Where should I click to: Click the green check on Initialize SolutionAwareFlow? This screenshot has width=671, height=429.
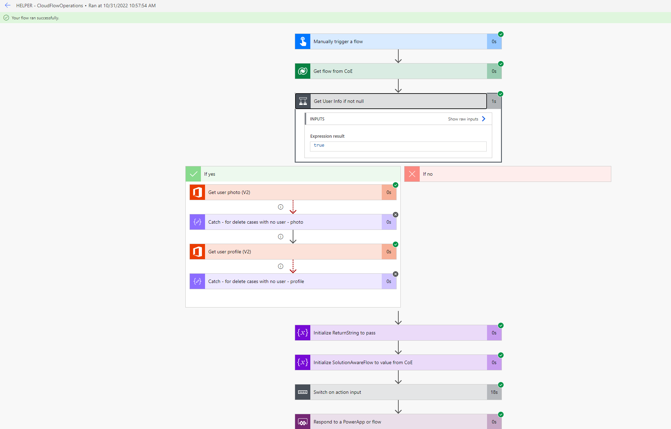point(501,355)
